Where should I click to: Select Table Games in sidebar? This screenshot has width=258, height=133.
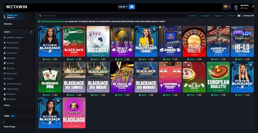click(13, 89)
